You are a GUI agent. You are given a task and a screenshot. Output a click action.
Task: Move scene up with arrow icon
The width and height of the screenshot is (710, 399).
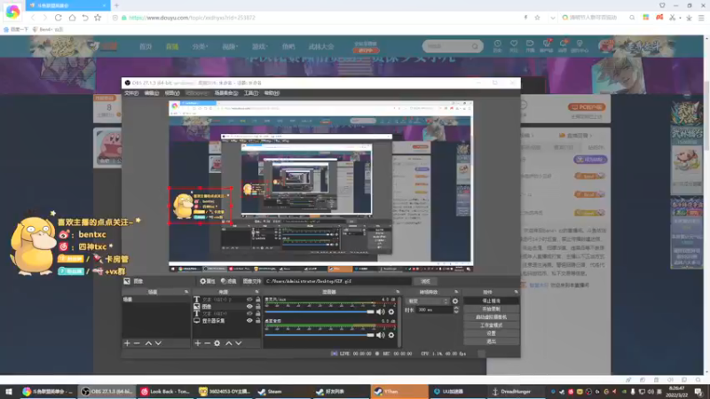click(148, 343)
